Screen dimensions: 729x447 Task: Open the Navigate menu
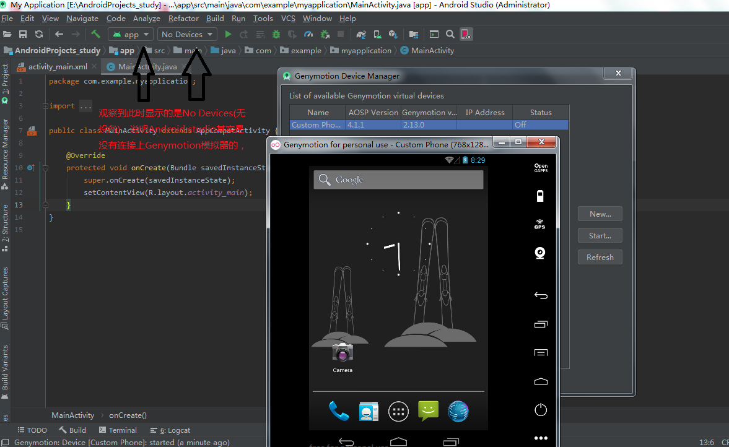(x=82, y=18)
